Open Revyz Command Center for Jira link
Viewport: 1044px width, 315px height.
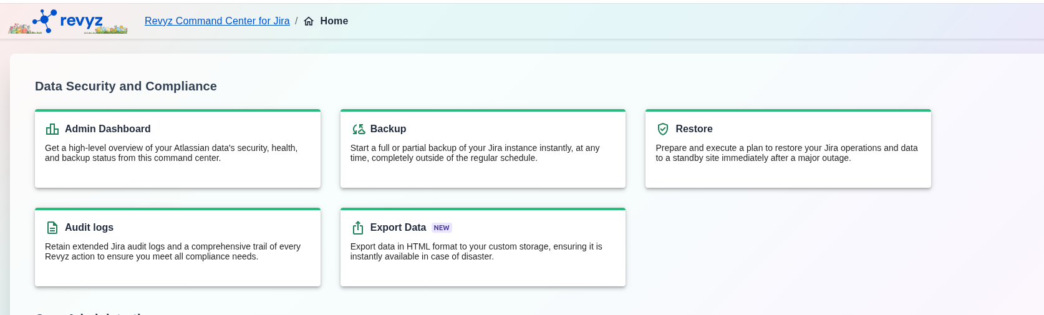tap(217, 21)
